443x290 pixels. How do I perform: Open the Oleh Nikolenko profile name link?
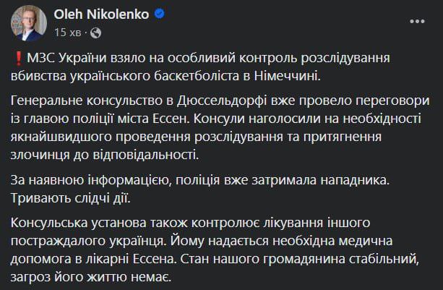(101, 14)
